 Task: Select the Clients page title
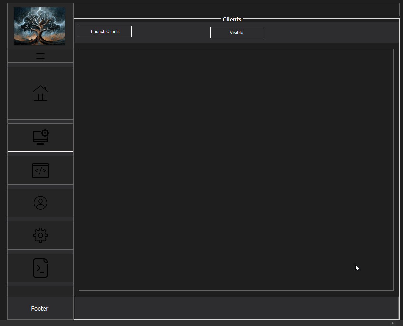click(232, 19)
